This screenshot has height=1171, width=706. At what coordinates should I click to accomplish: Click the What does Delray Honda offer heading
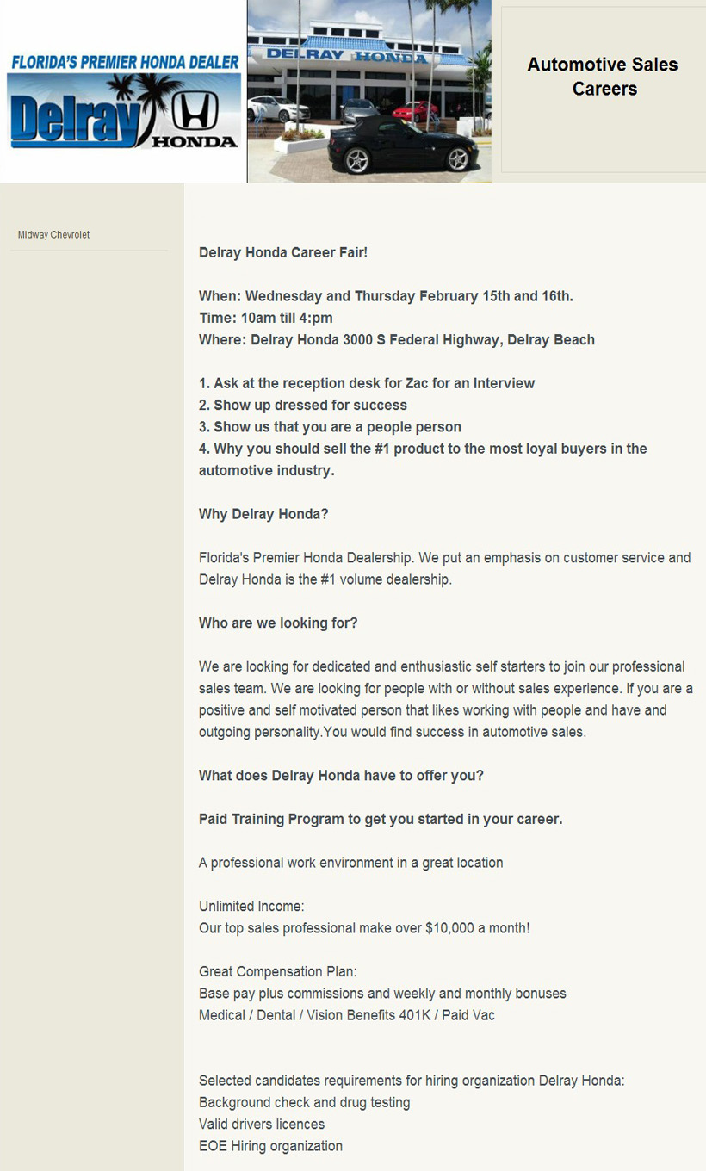coord(341,775)
